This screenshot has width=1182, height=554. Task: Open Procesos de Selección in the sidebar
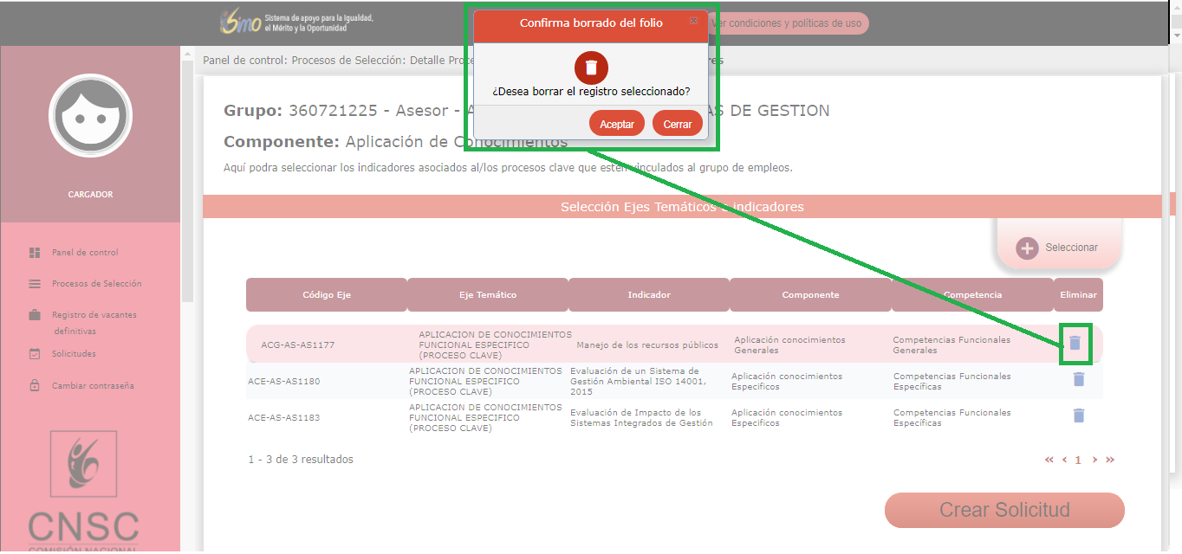[x=96, y=284]
